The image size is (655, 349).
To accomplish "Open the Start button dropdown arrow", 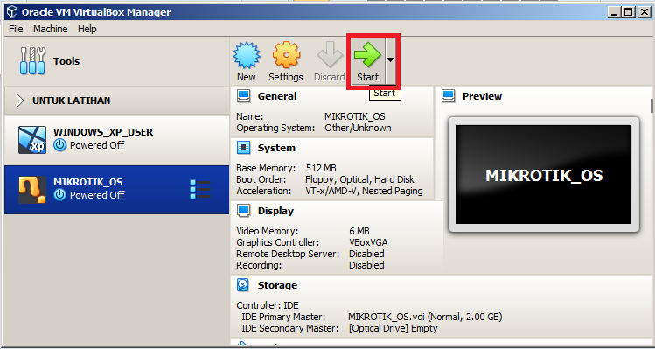I will click(x=390, y=60).
